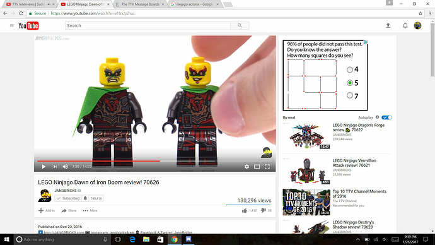
Task: Toggle the Autoplay switch
Action: click(386, 117)
